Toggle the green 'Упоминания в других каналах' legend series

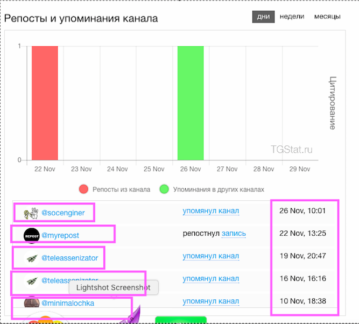point(164,189)
